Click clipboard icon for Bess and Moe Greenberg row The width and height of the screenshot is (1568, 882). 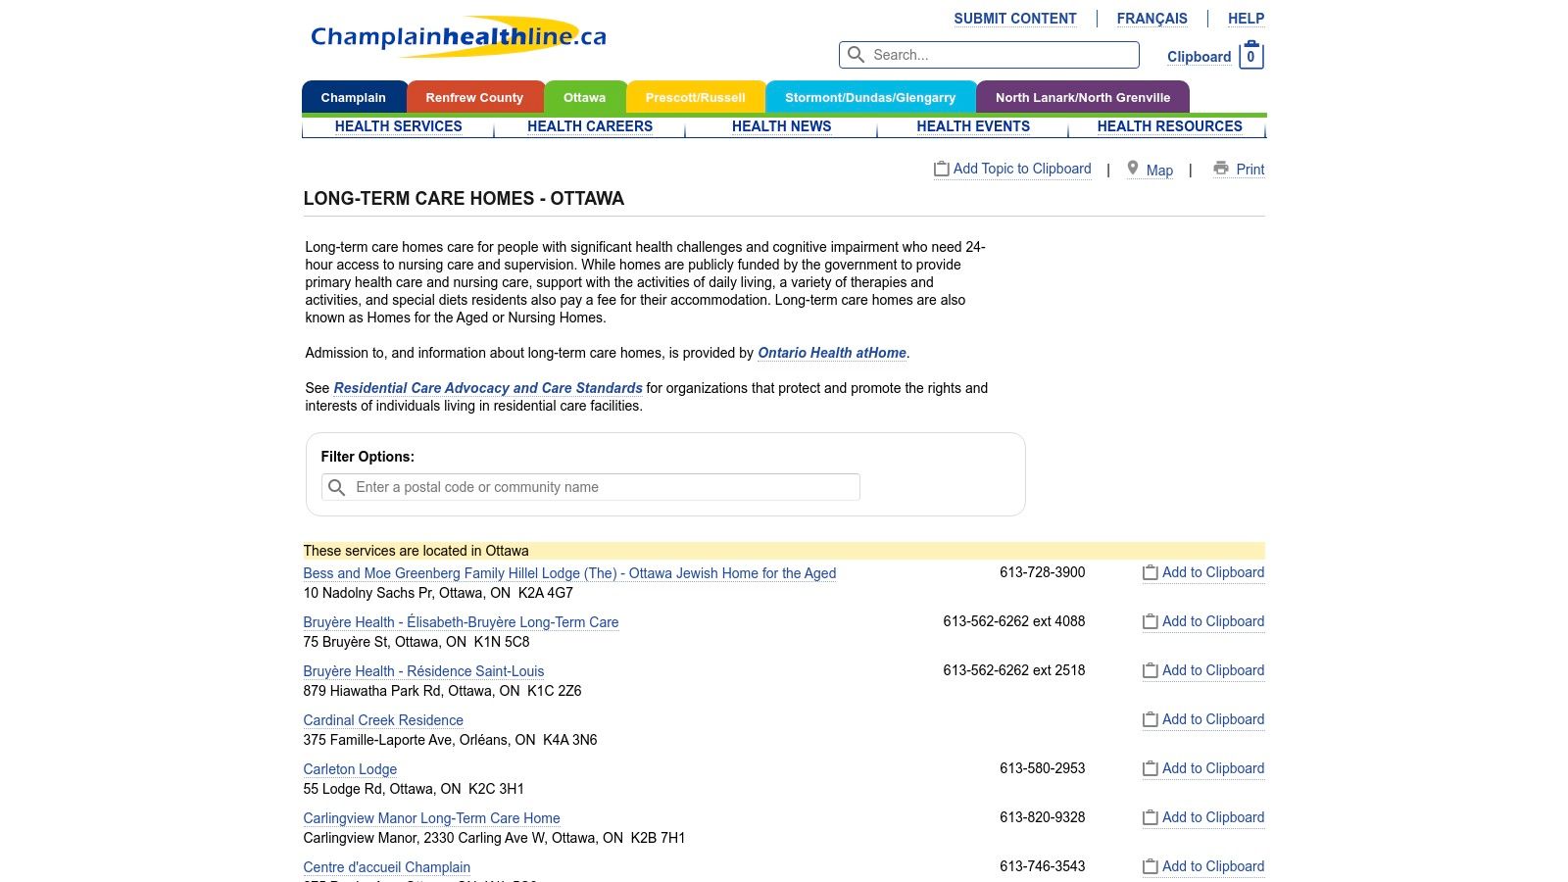tap(1151, 572)
